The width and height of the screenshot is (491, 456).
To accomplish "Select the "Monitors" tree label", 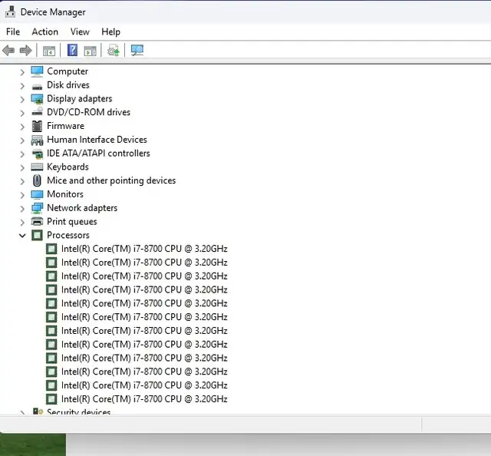I will pos(65,194).
